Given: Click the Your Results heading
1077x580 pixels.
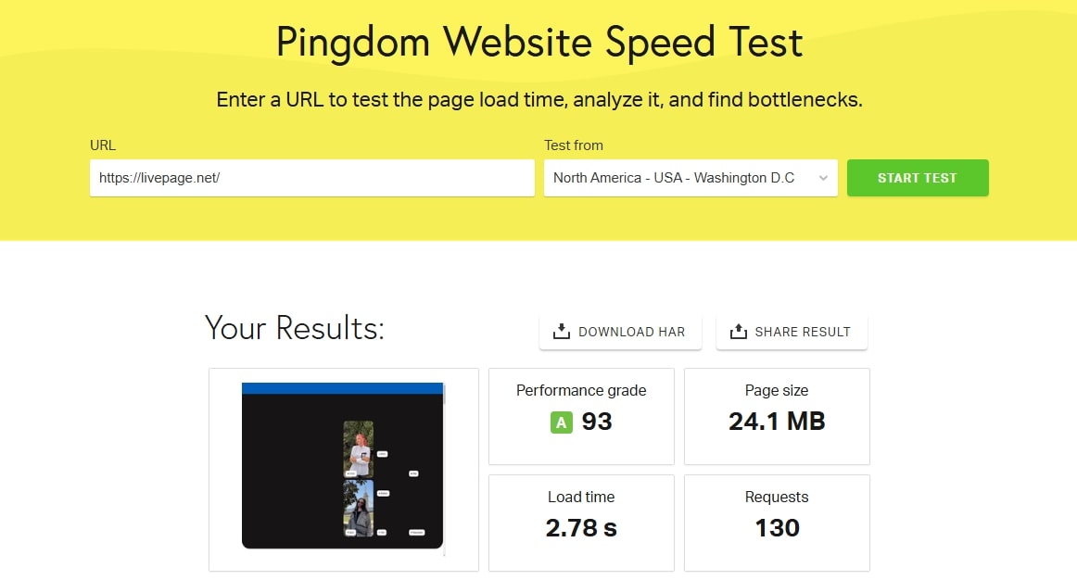Looking at the screenshot, I should coord(295,328).
